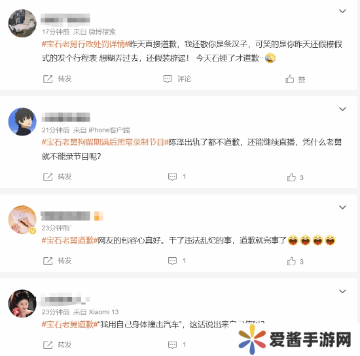Expand the options chevron on the 21分钟前 post
This screenshot has height=356, width=360.
click(342, 109)
